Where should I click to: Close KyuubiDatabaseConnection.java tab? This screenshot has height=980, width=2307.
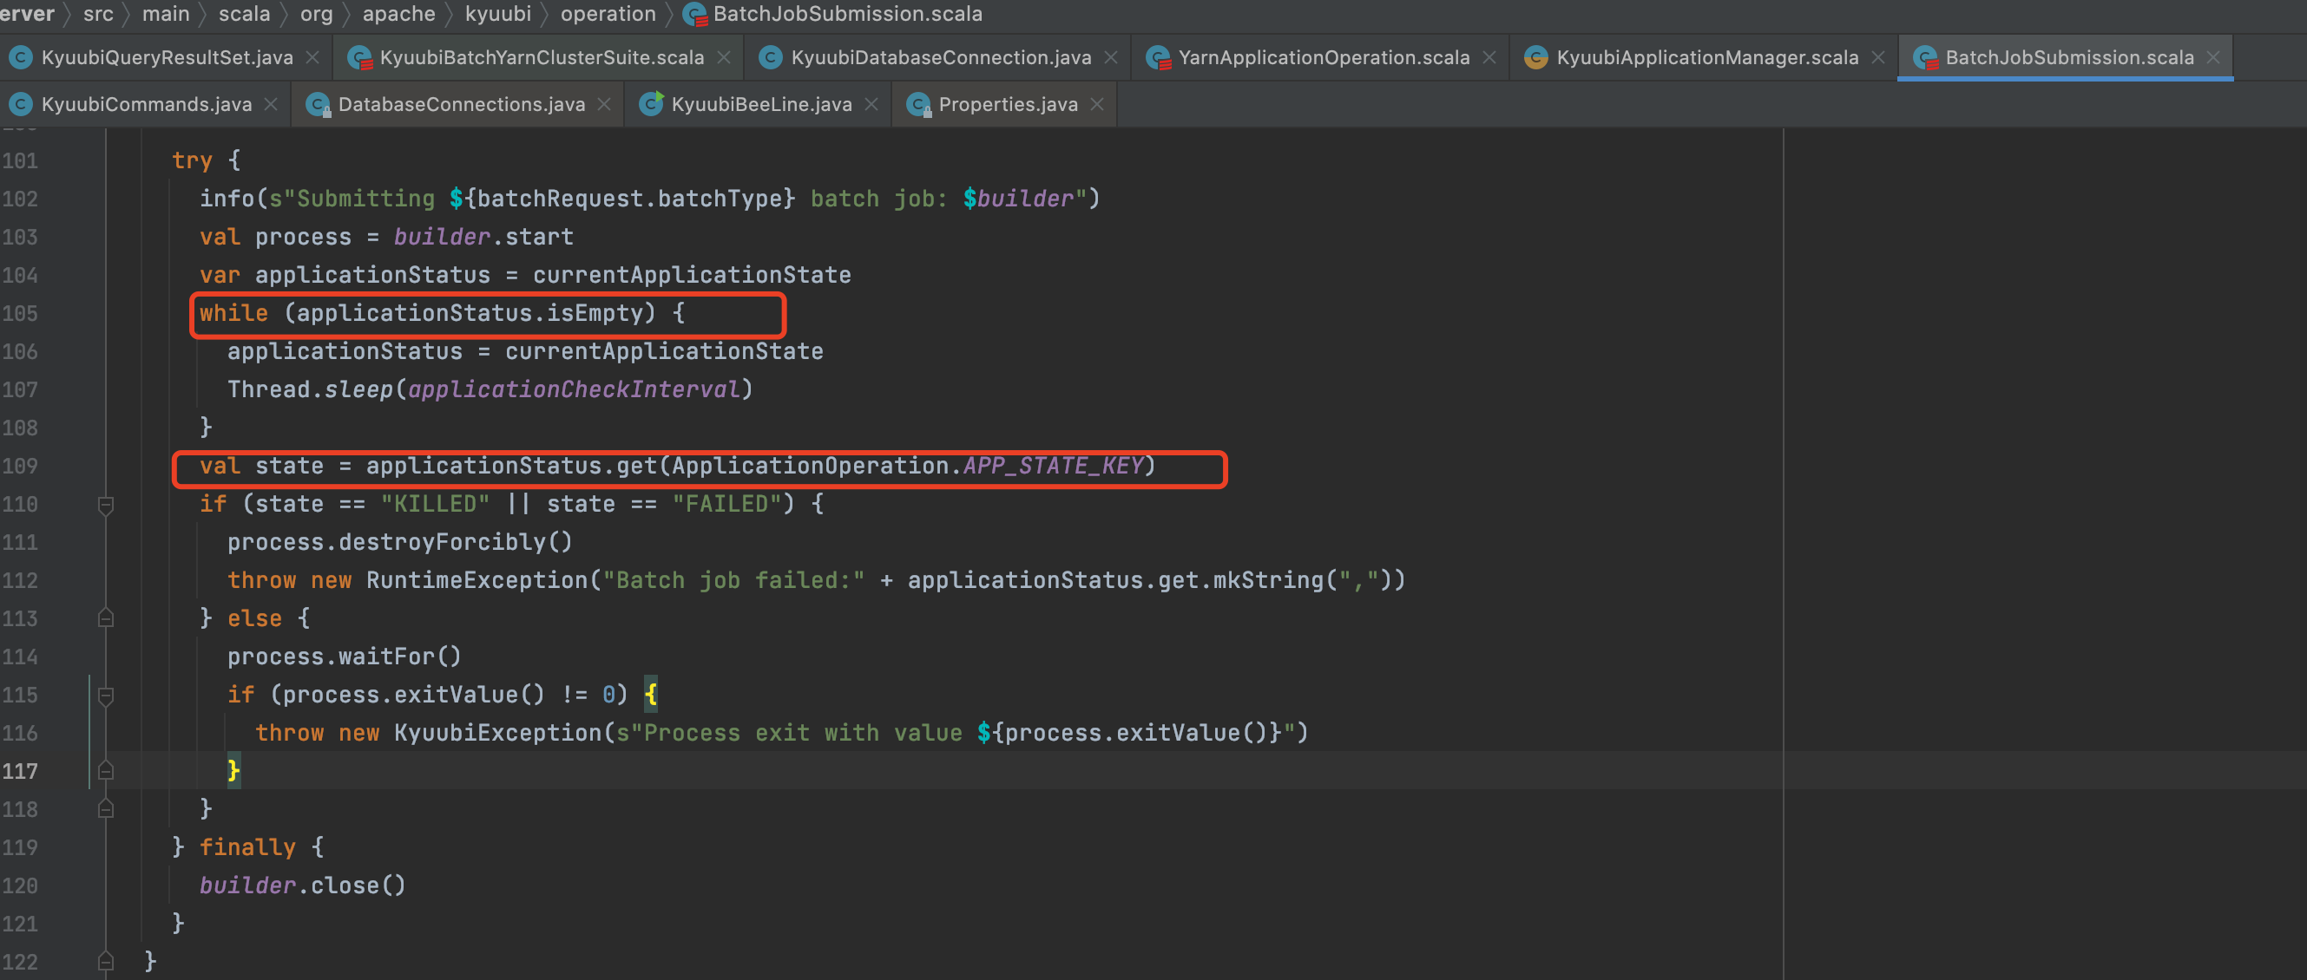pos(1110,57)
